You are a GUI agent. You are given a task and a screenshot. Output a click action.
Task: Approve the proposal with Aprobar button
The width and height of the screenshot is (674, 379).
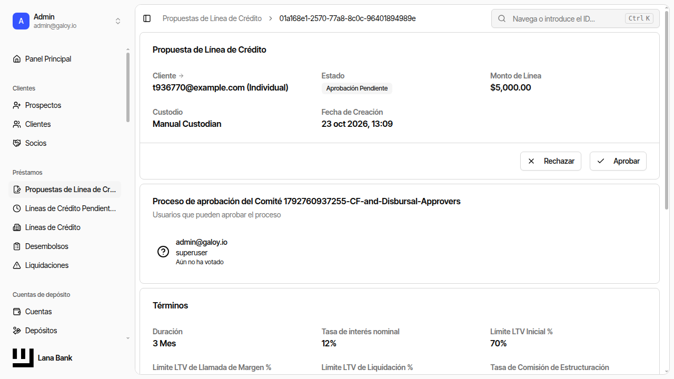click(x=618, y=161)
